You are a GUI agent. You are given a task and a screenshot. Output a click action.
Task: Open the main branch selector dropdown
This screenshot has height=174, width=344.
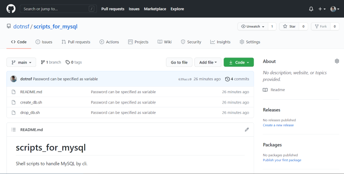tap(21, 62)
